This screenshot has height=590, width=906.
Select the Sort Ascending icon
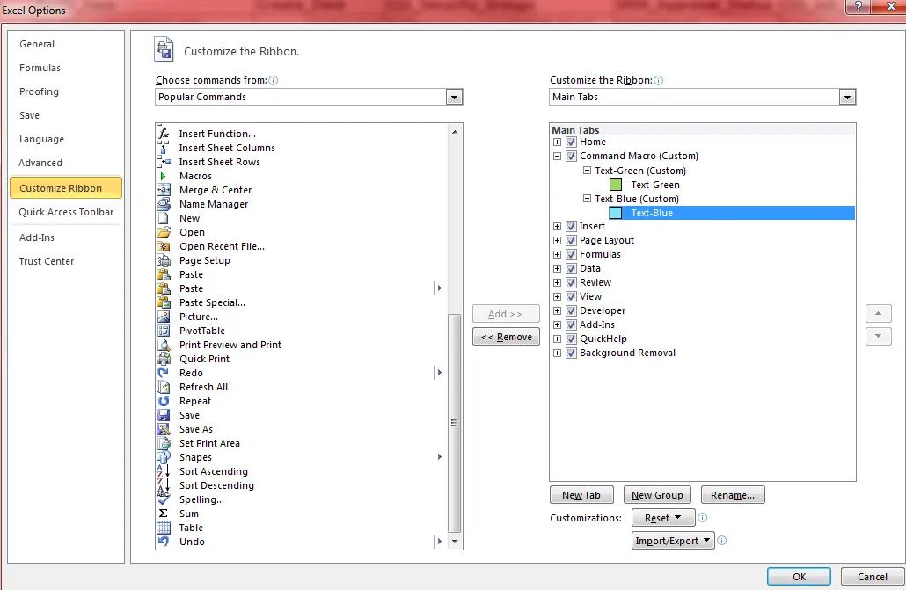(x=164, y=471)
